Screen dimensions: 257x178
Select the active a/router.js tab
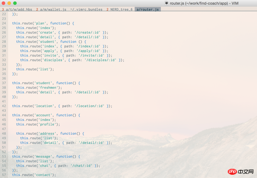coord(147,9)
